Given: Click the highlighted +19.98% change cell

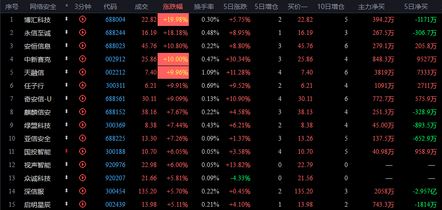Looking at the screenshot, I should 173,19.
